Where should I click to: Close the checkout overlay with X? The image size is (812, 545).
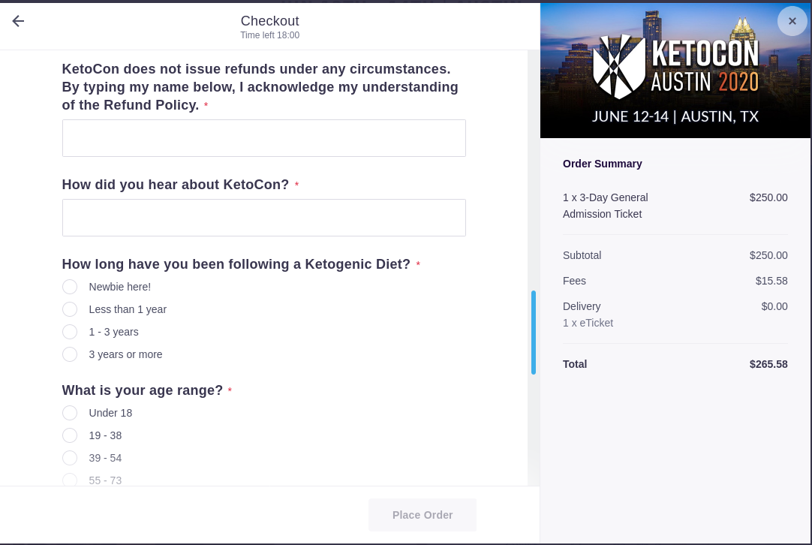792,21
